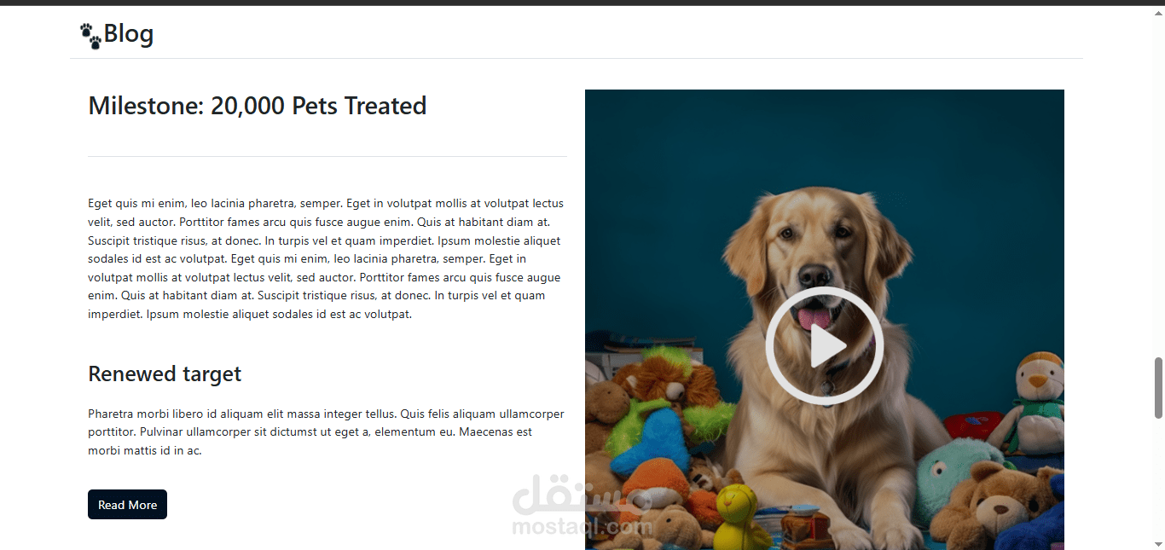Click the Milestone: 20,000 Pets Treated heading

coord(257,106)
